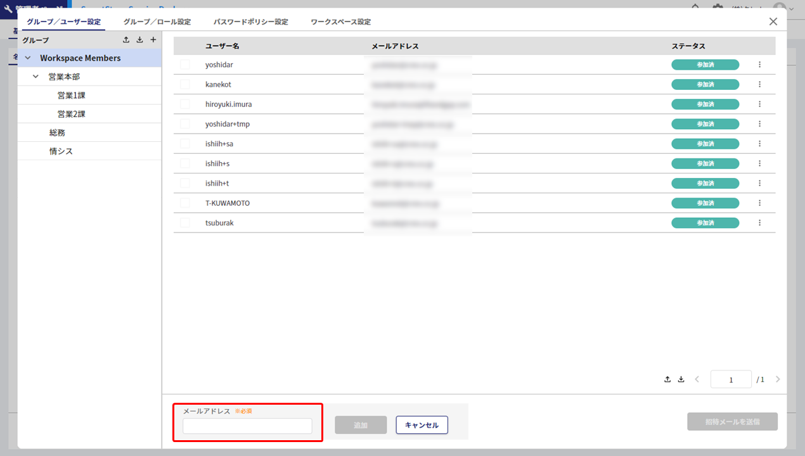Viewport: 805px width, 456px height.
Task: Open the パスワードポリシー設定 tab
Action: click(250, 22)
